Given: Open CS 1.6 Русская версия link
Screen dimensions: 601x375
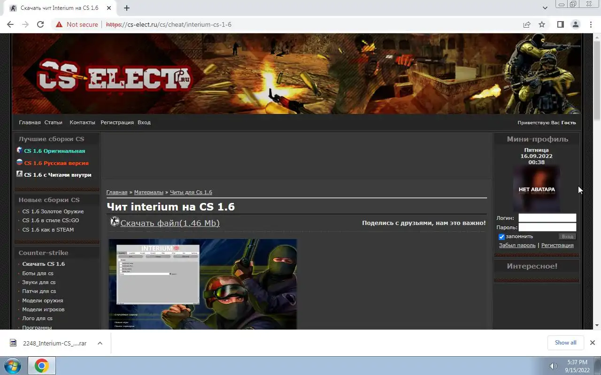Looking at the screenshot, I should tap(56, 163).
